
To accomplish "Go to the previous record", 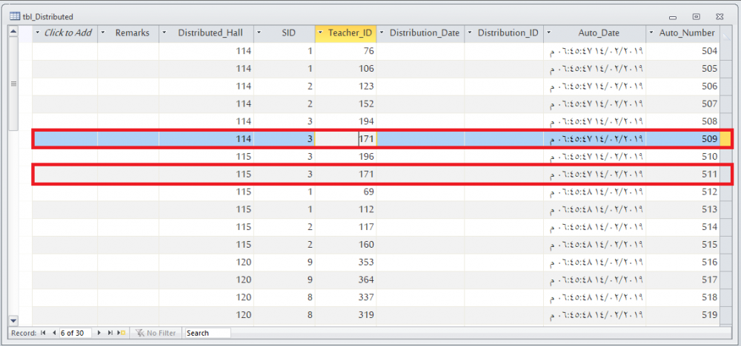I will 54,333.
